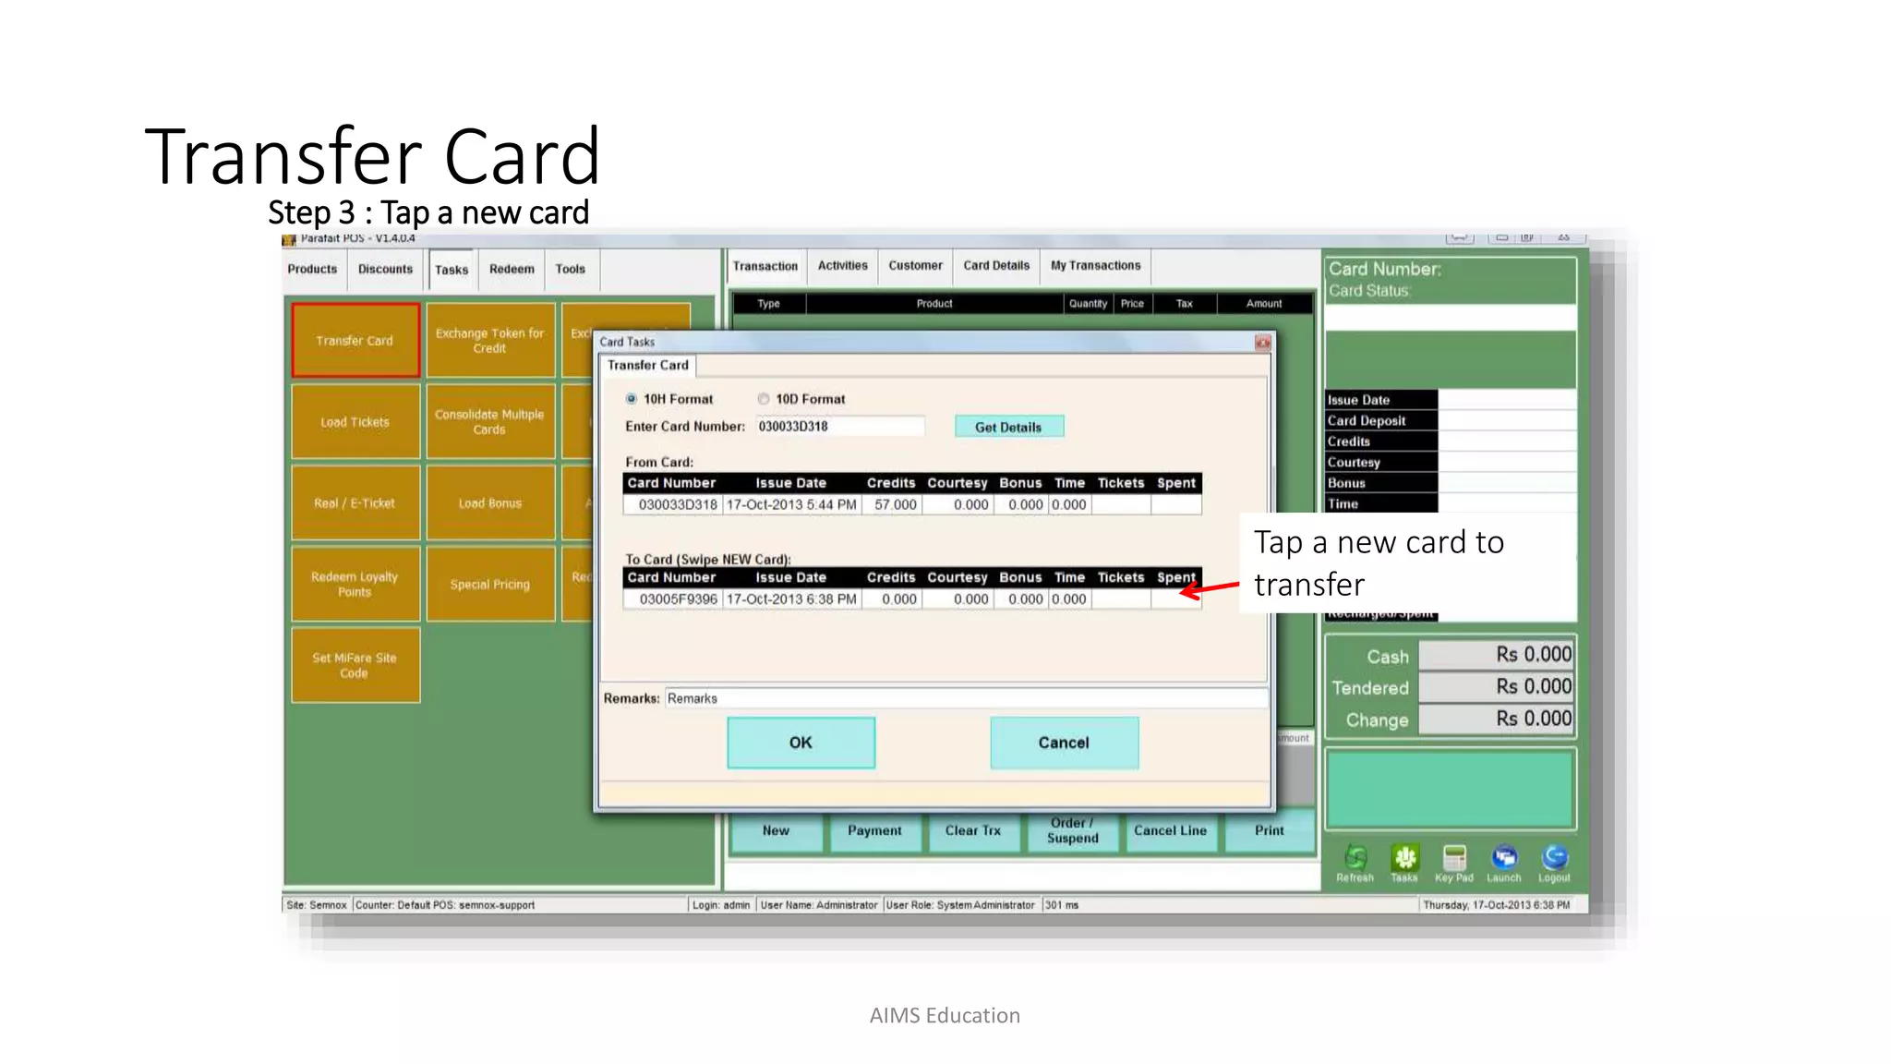Click Set MiFare Site Code button
The width and height of the screenshot is (1891, 1064).
pos(355,666)
